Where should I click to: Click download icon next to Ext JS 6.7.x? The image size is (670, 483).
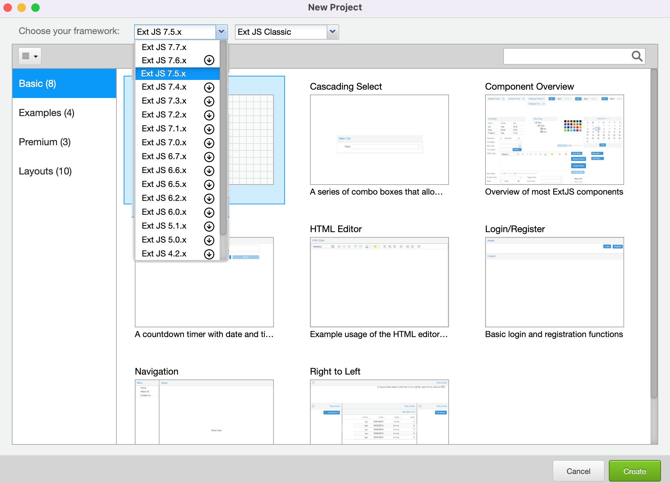[209, 157]
